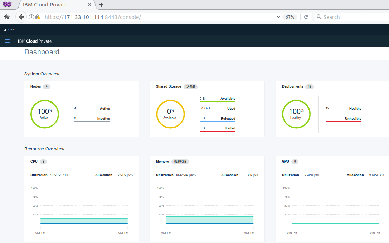Select the IBM Cloud Private browser tab
389x243 pixels.
click(x=57, y=5)
